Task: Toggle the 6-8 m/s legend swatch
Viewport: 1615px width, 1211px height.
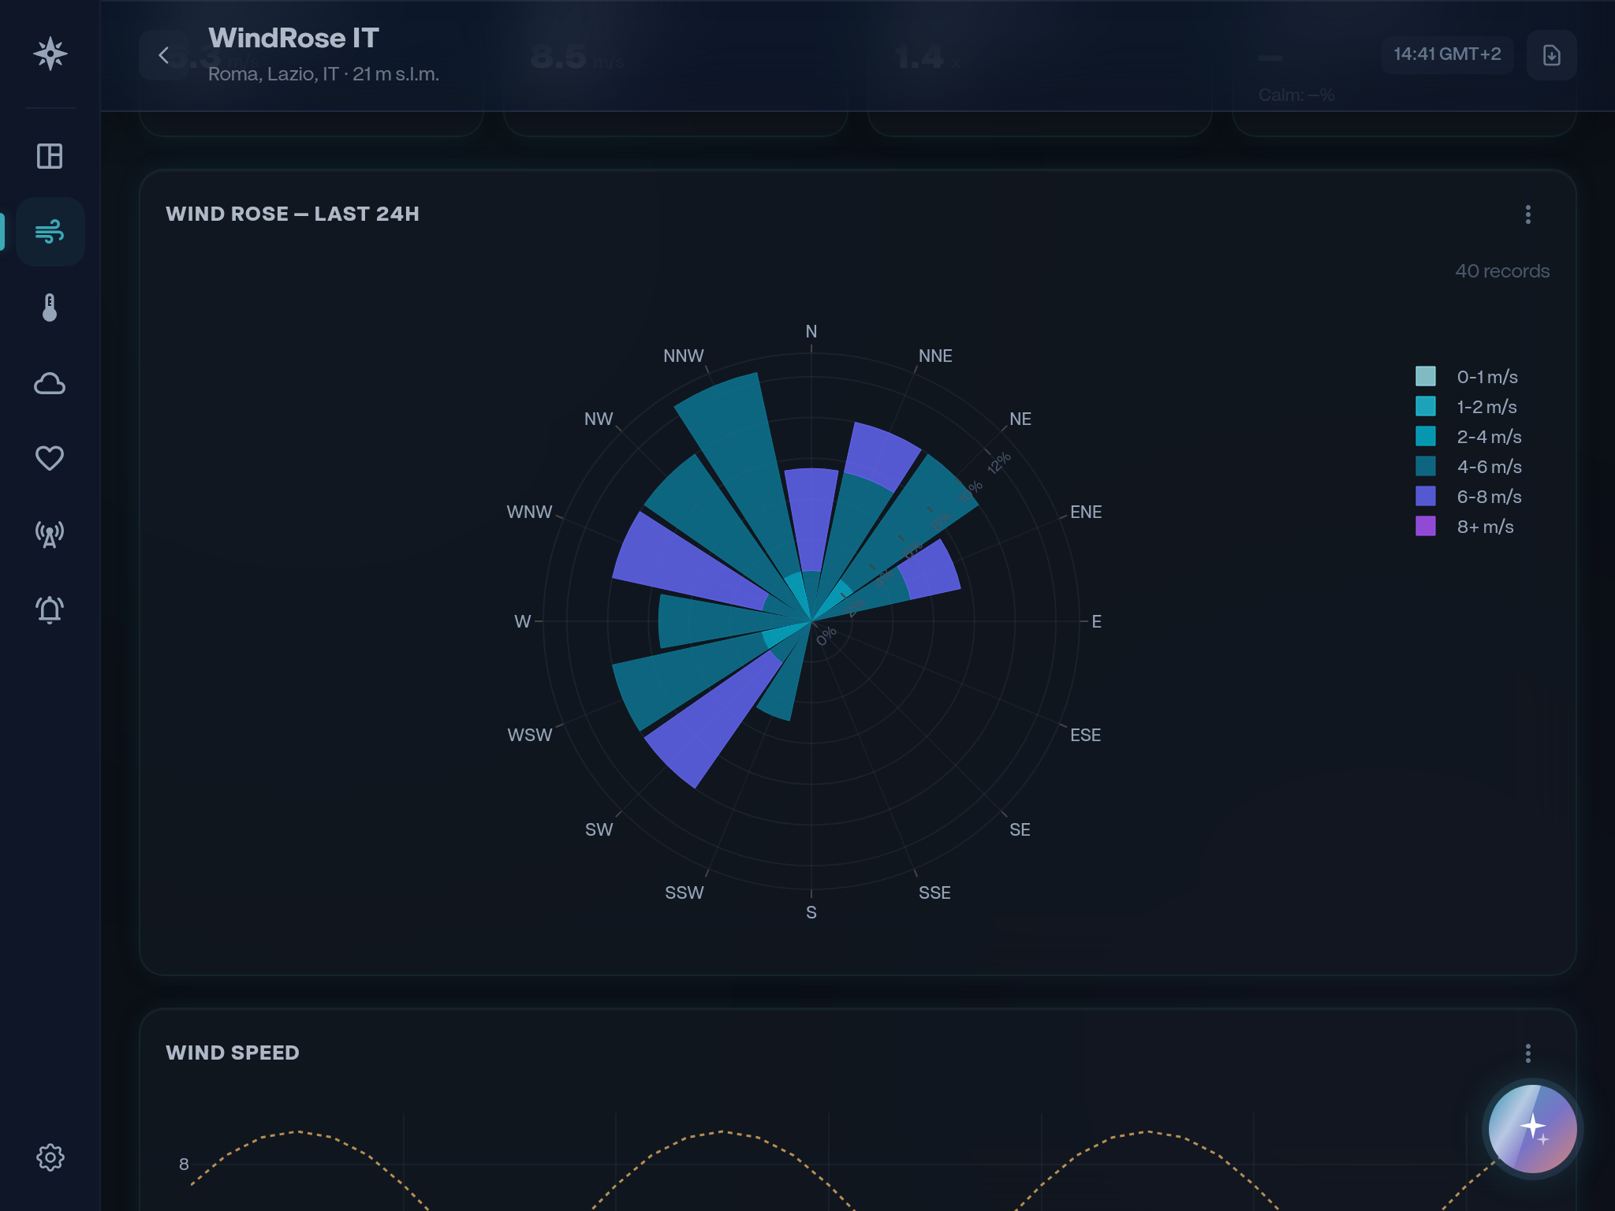Action: click(1426, 496)
